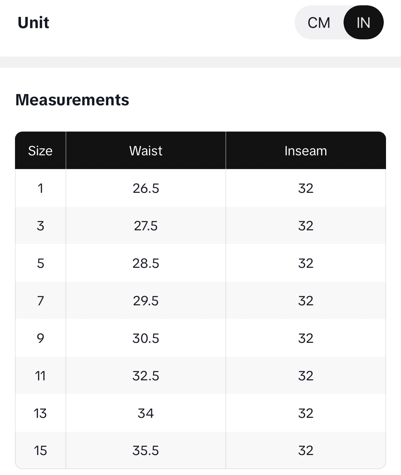Choose the size 5 cell
The height and width of the screenshot is (475, 401).
pyautogui.click(x=40, y=263)
